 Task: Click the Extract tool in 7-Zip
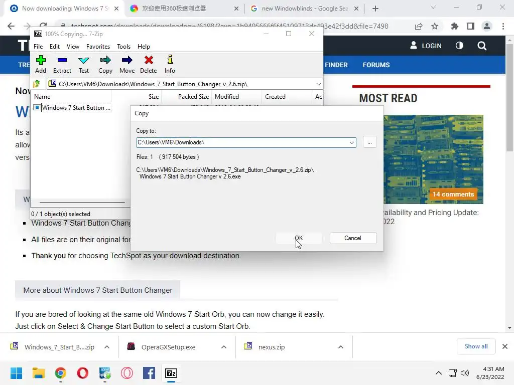pos(62,65)
